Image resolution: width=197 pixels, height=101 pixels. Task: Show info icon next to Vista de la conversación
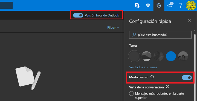pos(167,87)
